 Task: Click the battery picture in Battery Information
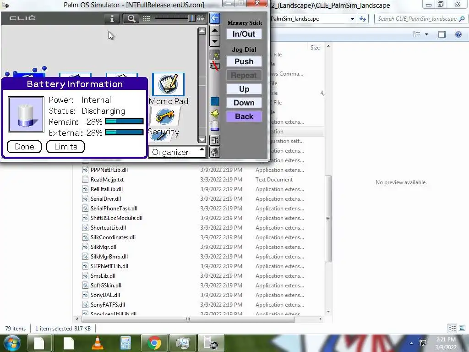pyautogui.click(x=26, y=114)
